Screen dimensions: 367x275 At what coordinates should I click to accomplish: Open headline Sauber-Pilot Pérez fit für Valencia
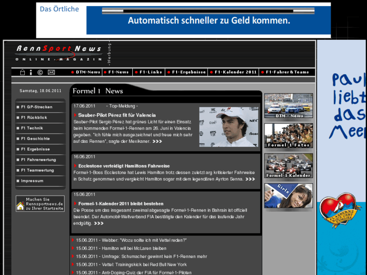click(x=117, y=115)
